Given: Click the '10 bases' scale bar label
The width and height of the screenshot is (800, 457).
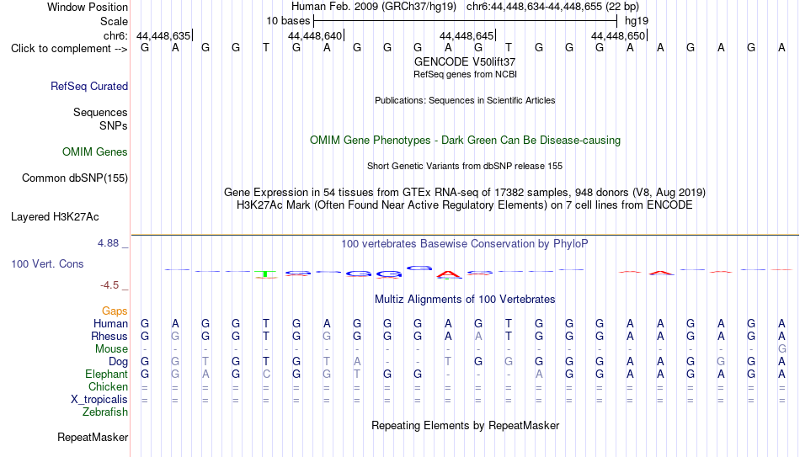Looking at the screenshot, I should pyautogui.click(x=288, y=21).
